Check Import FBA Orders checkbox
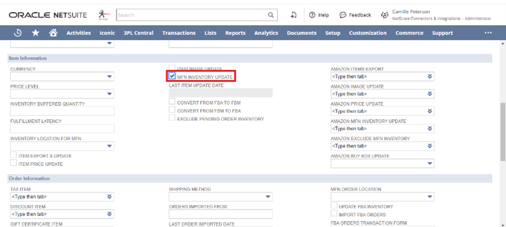The width and height of the screenshot is (506, 227). tap(334, 213)
